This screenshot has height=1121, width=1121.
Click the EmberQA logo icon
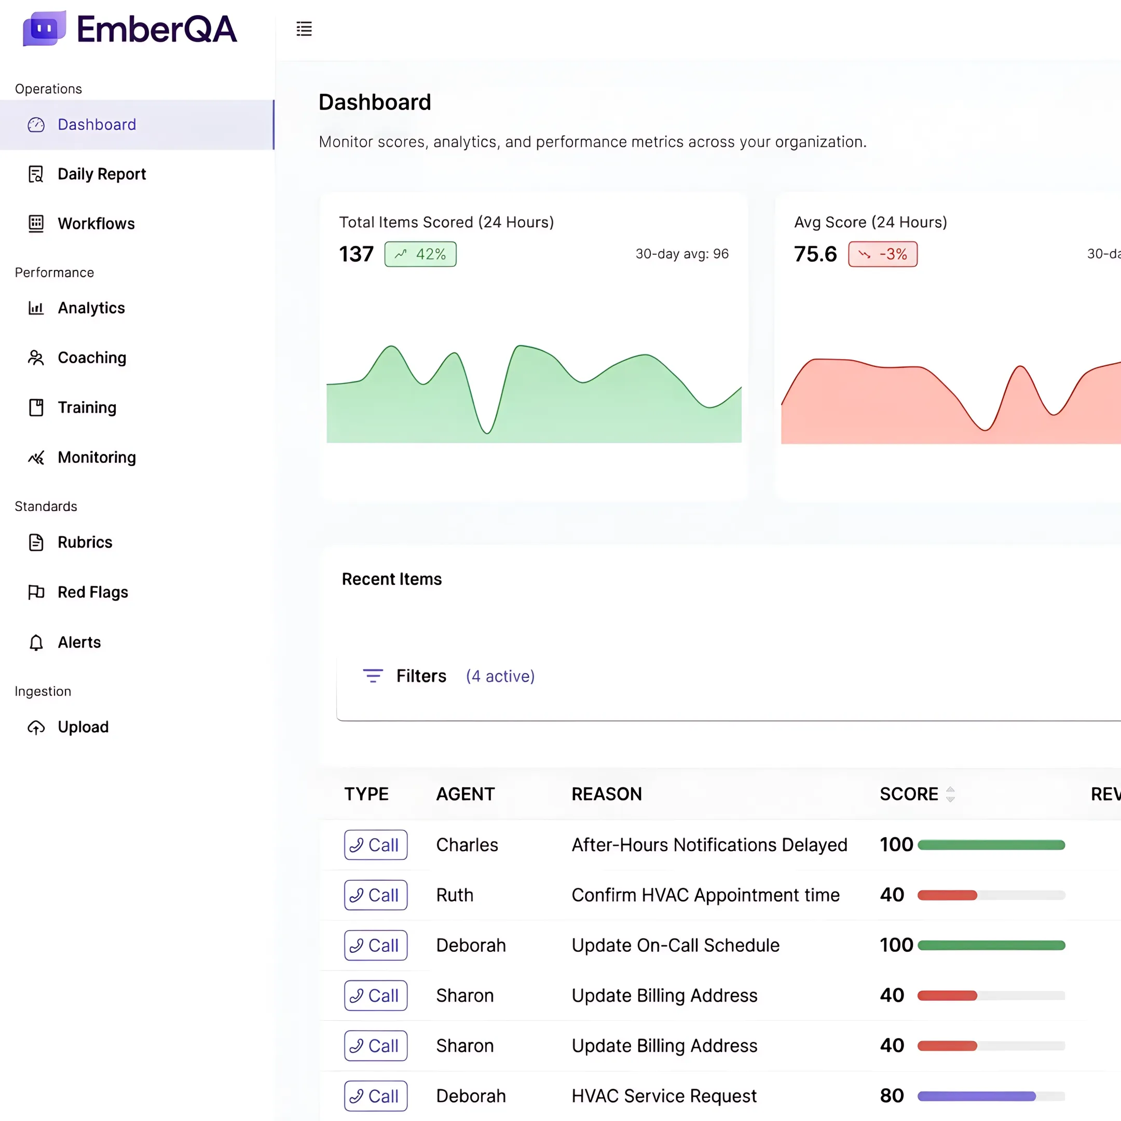(44, 29)
